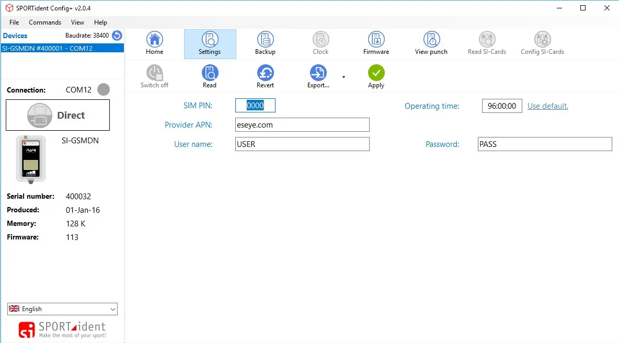
Task: Open the Help menu
Action: point(100,22)
